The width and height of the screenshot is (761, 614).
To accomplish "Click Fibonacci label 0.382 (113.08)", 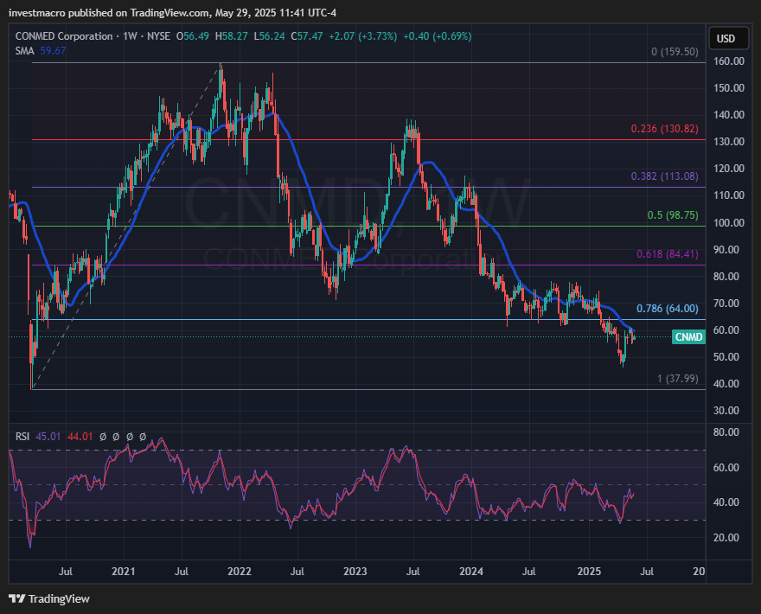I will pyautogui.click(x=664, y=176).
